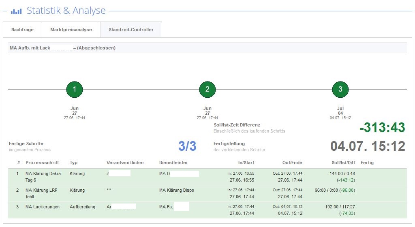Click the 192:00 / 117:27 time value
Screen dimensions: 415x227
(x=340, y=207)
